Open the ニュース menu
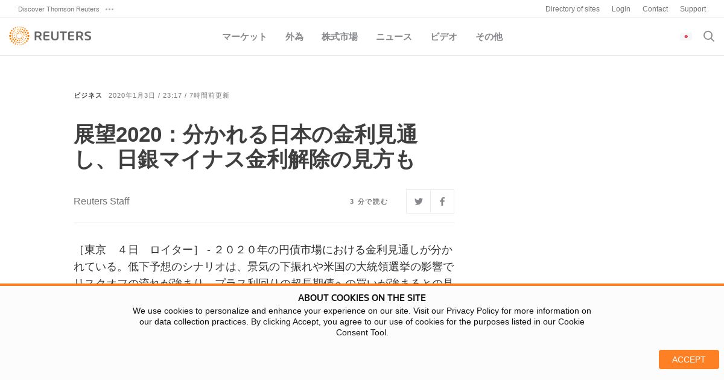Screen dimensions: 724x380 click(x=394, y=37)
